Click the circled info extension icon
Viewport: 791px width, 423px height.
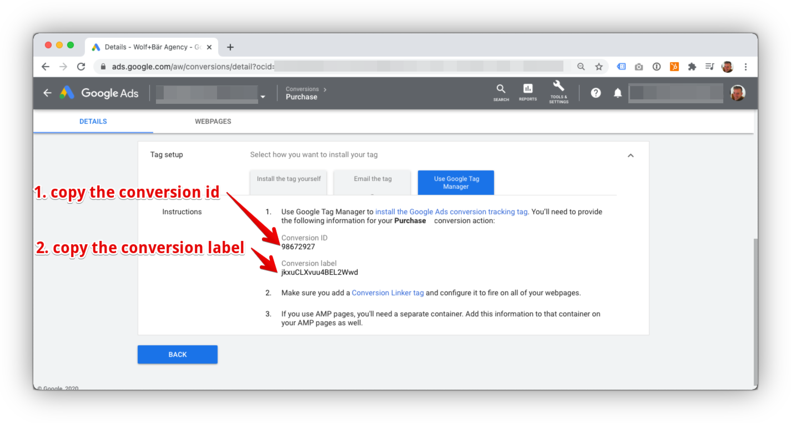point(657,67)
